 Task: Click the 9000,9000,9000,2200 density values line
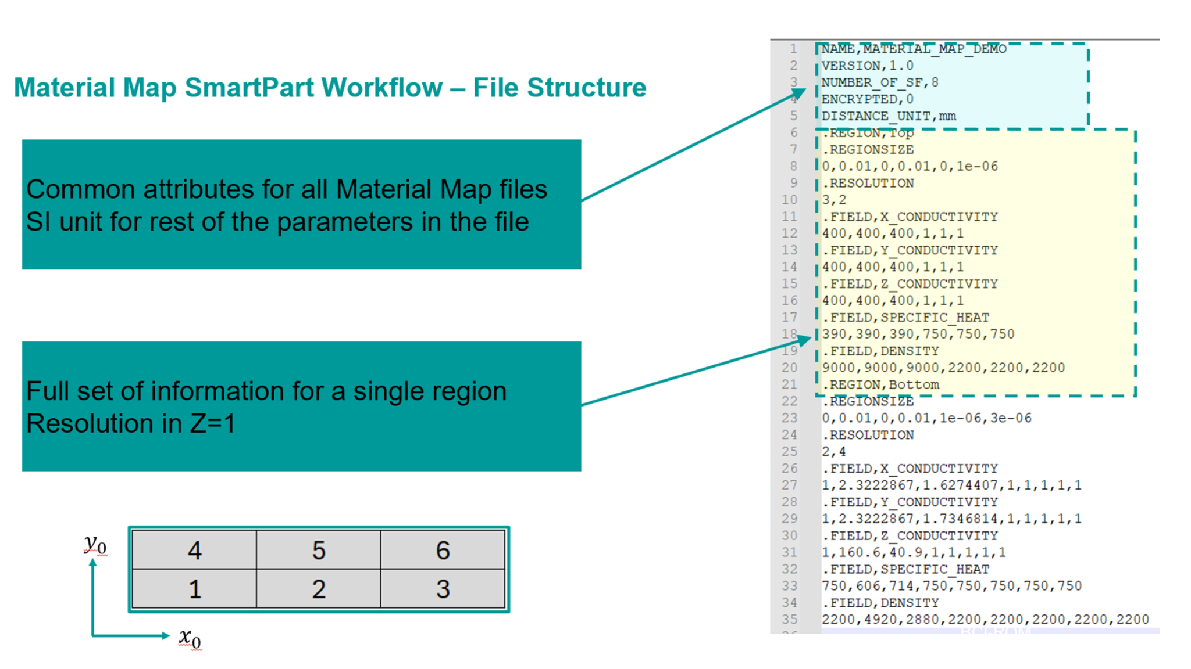(x=943, y=368)
